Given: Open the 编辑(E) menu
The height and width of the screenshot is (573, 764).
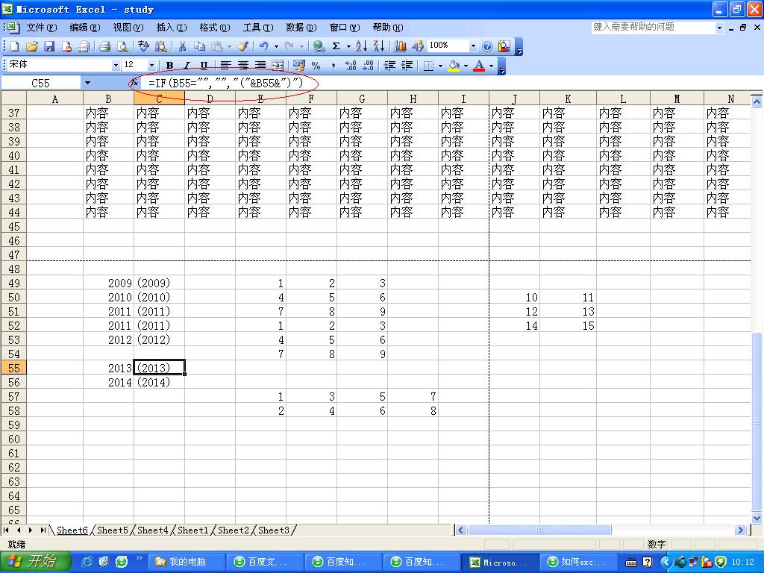Looking at the screenshot, I should coord(85,28).
